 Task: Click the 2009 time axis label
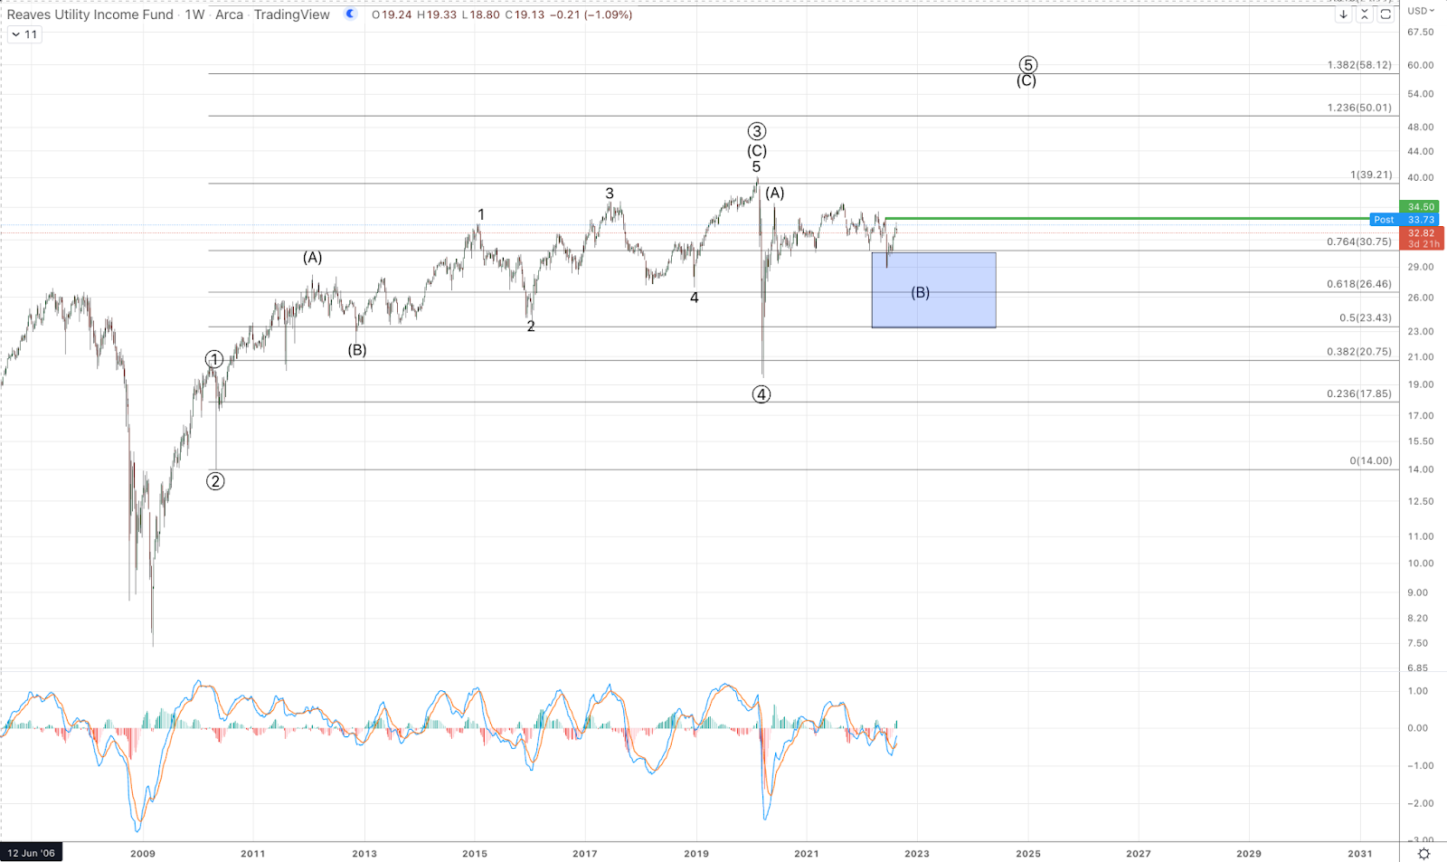tap(142, 853)
